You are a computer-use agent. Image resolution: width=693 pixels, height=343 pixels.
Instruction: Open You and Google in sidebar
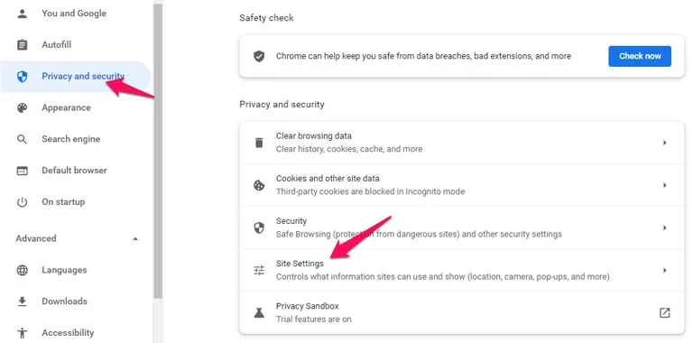coord(74,14)
